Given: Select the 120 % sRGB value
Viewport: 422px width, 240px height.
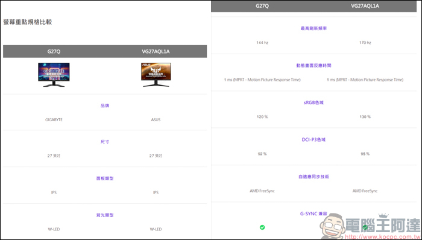Looking at the screenshot, I should [x=262, y=117].
